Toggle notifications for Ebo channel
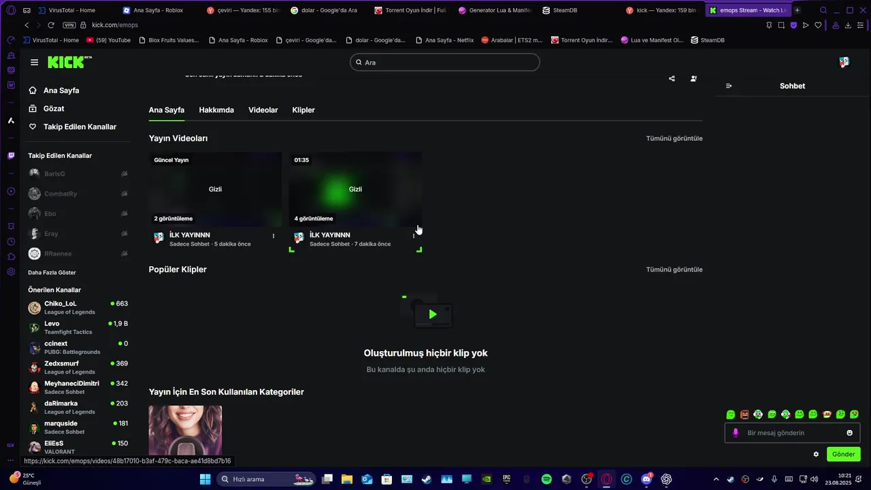Viewport: 871px width, 490px height. coord(124,214)
